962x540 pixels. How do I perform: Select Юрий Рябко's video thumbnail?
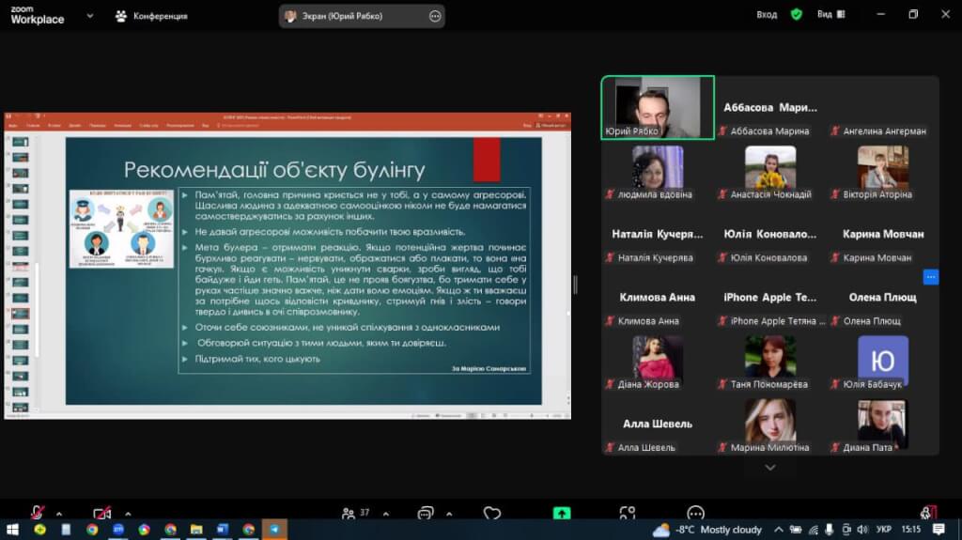point(658,106)
